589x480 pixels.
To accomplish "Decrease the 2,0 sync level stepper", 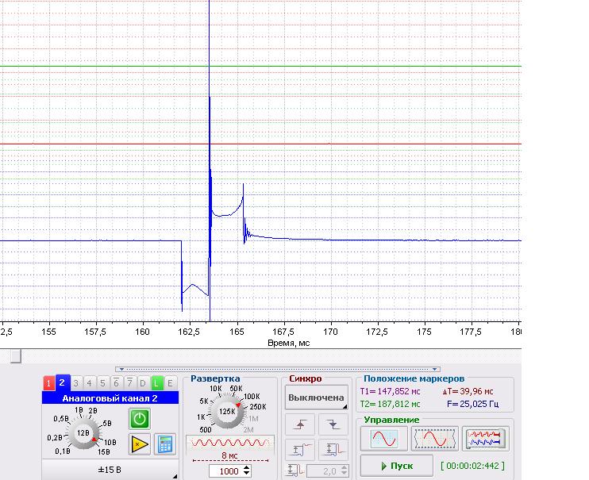I will click(345, 474).
